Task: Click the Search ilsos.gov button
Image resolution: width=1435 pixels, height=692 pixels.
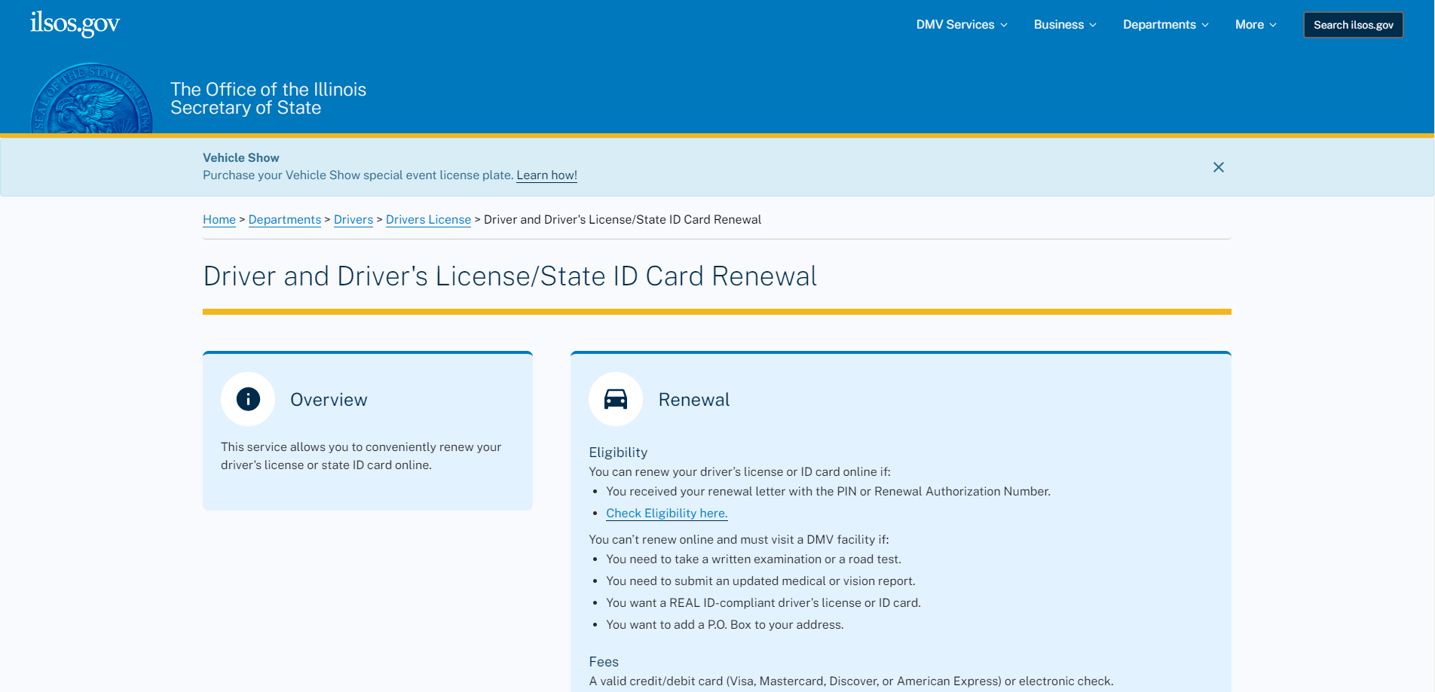Action: (x=1353, y=25)
